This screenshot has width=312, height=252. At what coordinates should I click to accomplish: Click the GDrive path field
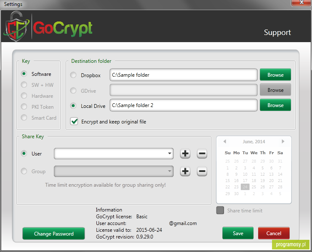[184, 90]
